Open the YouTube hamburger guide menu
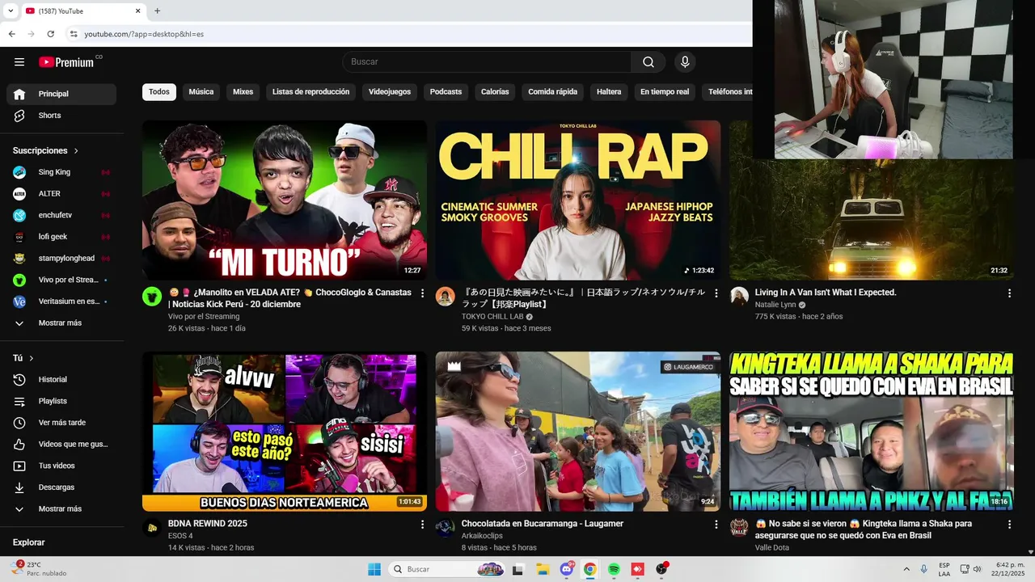The image size is (1035, 582). click(x=19, y=62)
